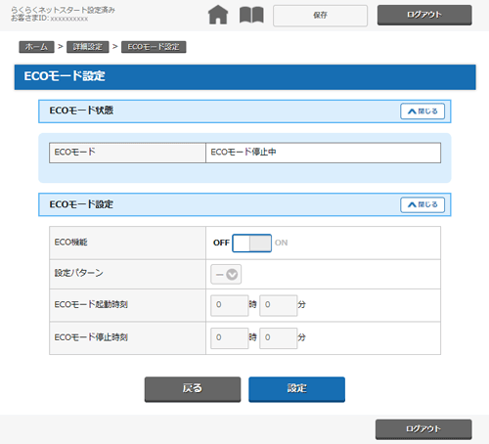Open the 詳細設定 breadcrumb
Screen dimensions: 489x444
(x=88, y=47)
